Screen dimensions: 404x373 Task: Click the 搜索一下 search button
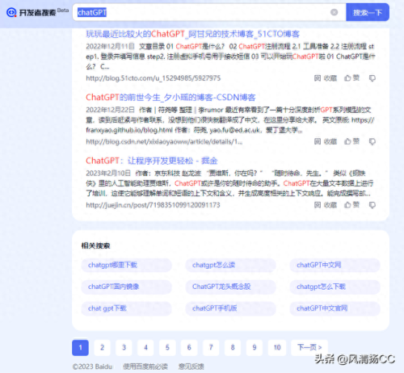tap(368, 12)
